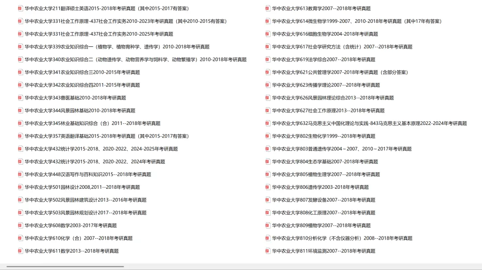Select file name 华中农业大学503风景园林规划设计2017--2018年考研真题
This screenshot has width=482, height=270.
pos(85,213)
